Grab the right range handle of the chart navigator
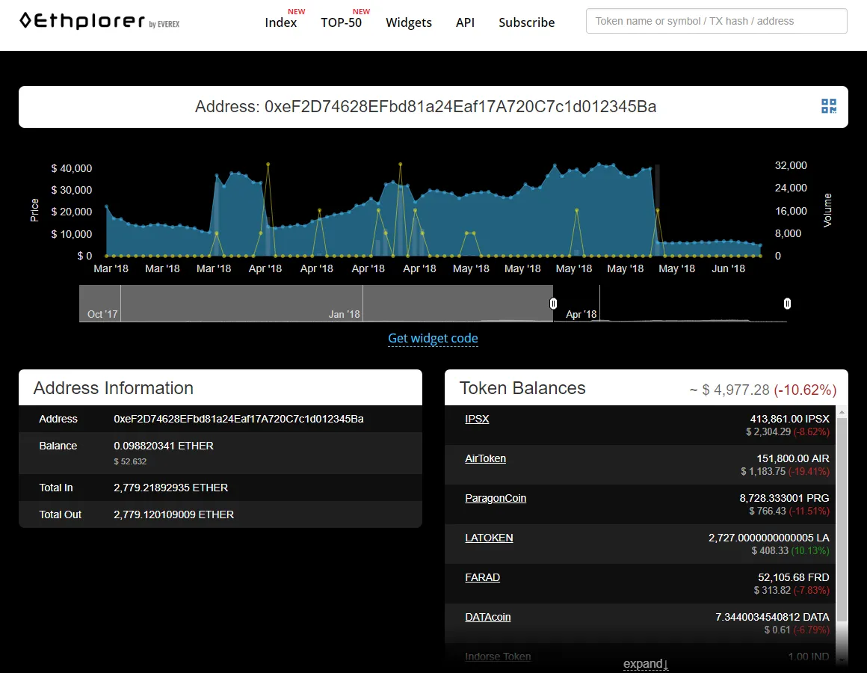The image size is (867, 673). pos(787,303)
